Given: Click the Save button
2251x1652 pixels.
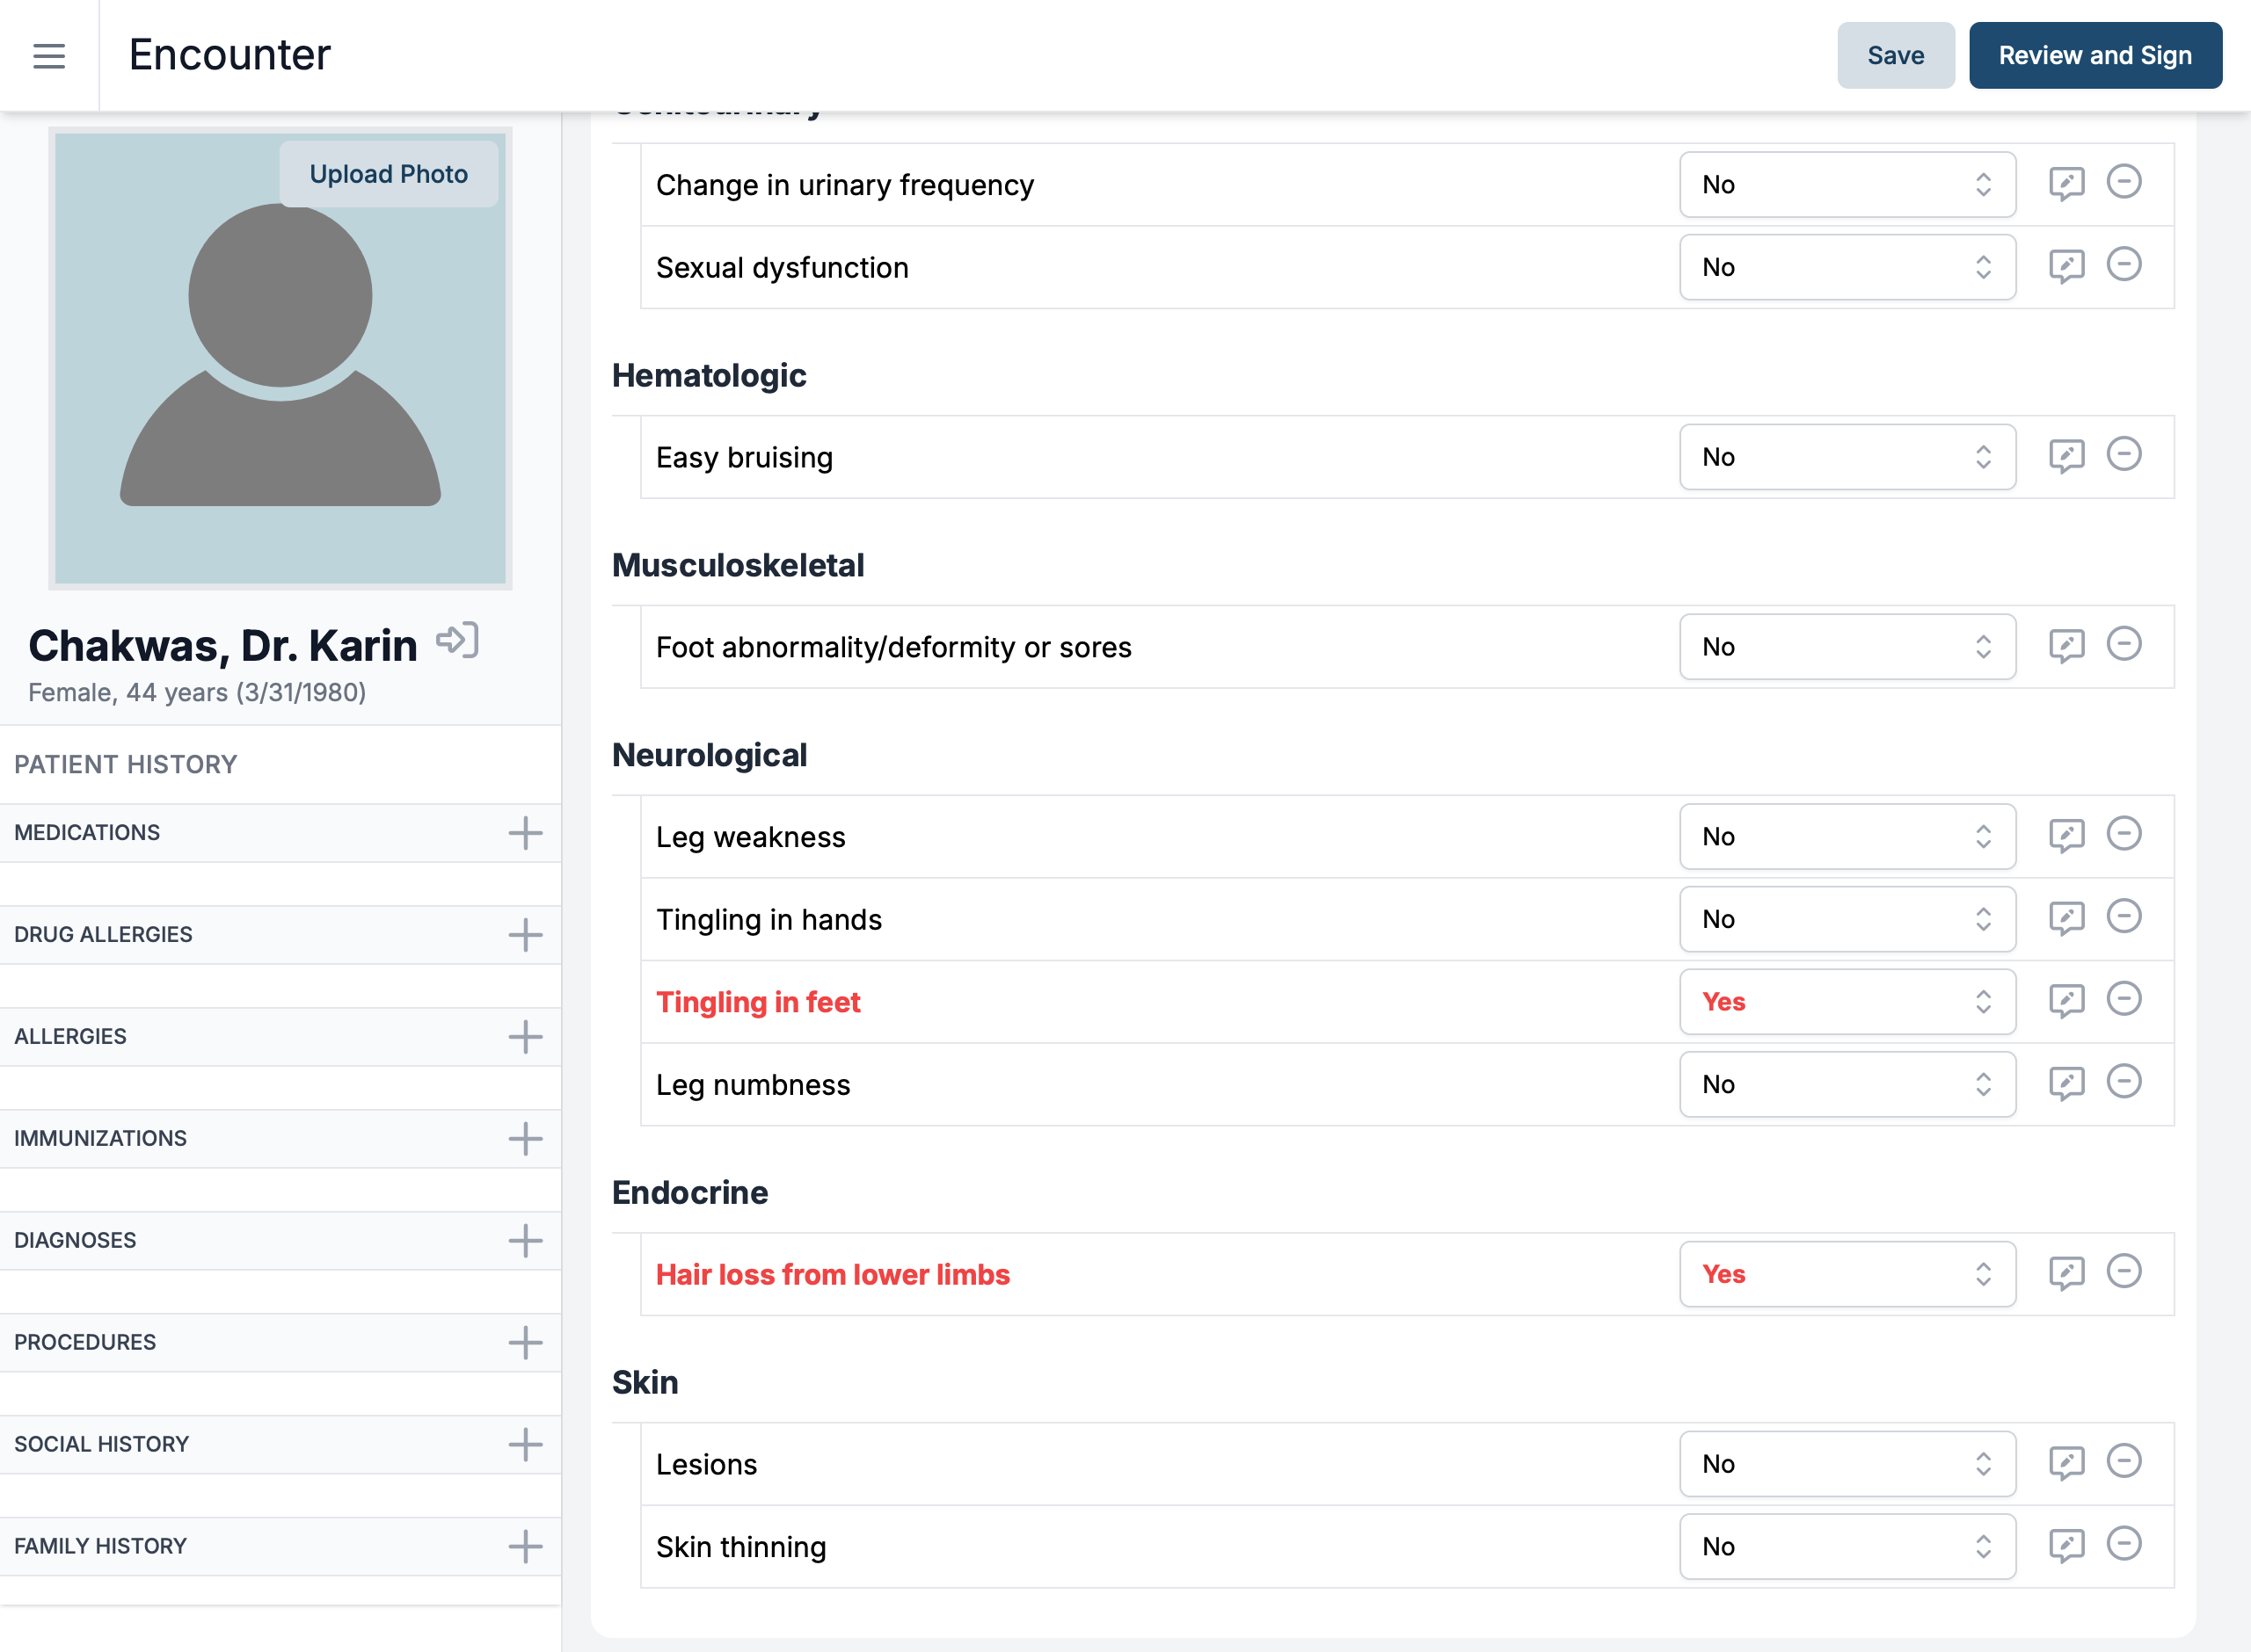Looking at the screenshot, I should coord(1895,56).
